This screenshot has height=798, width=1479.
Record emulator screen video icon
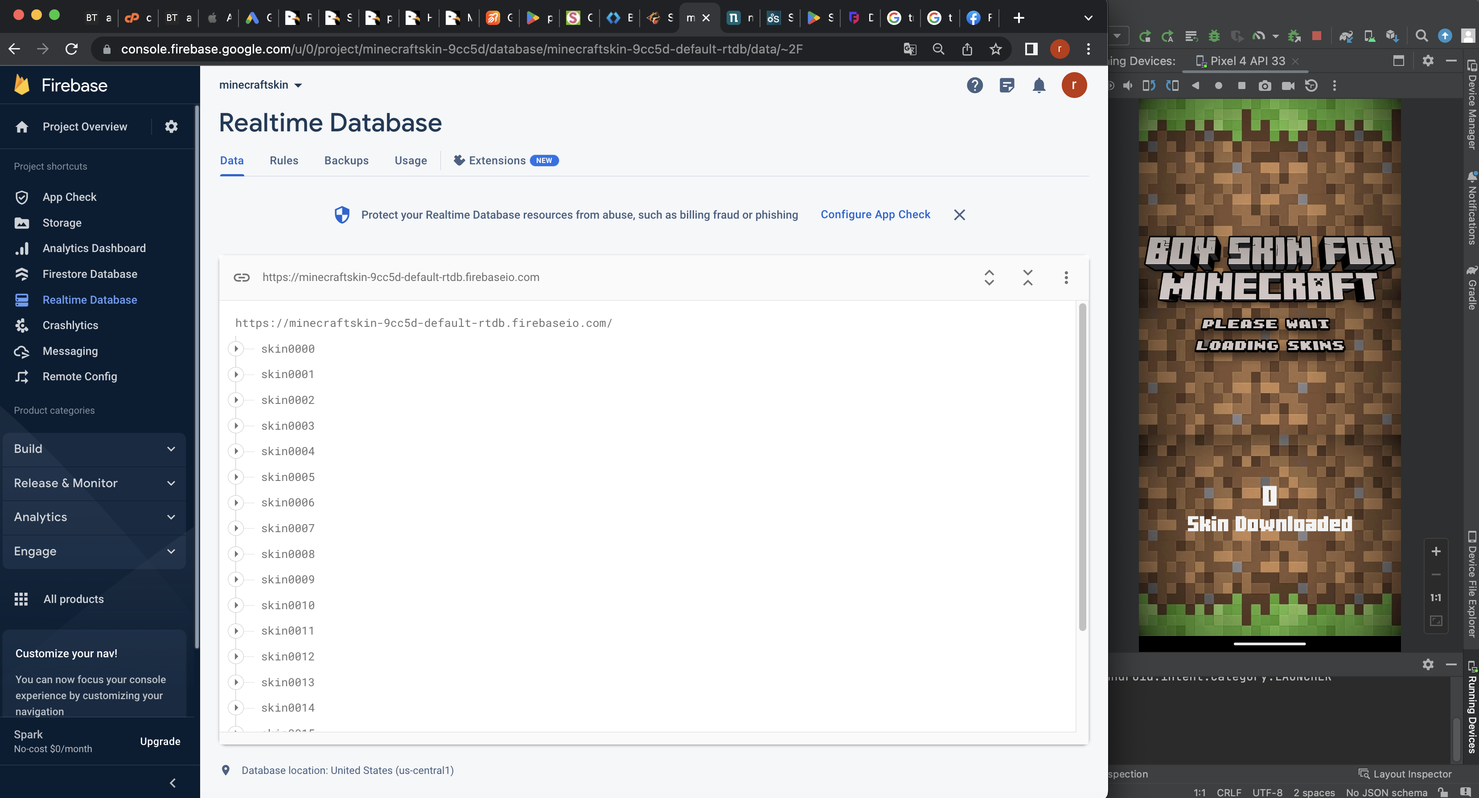point(1288,86)
